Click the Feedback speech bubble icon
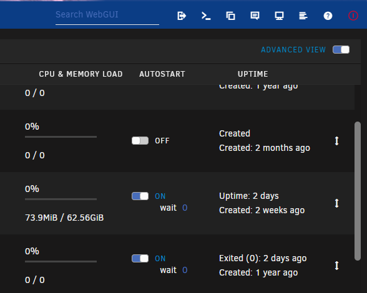The image size is (367, 293). [255, 16]
